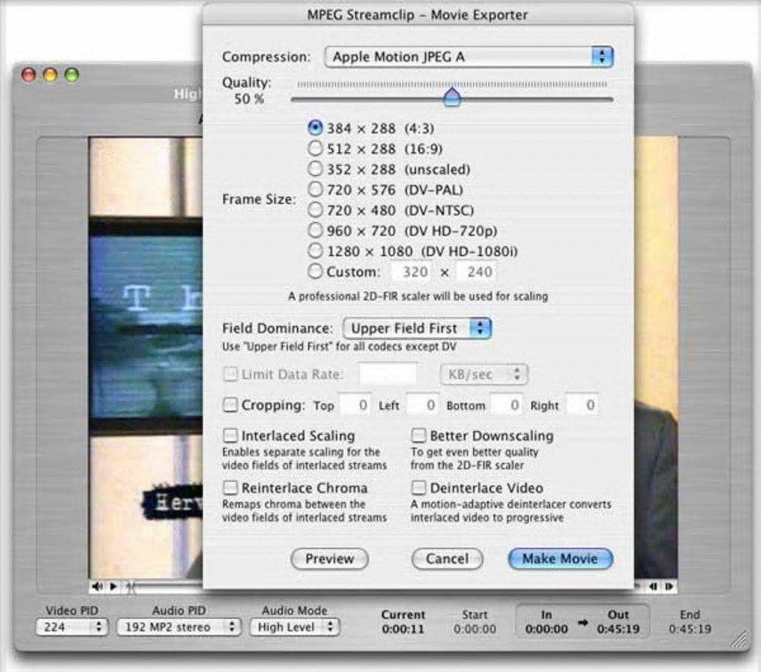Open the Audio Mode High Level dropdown
Viewport: 761px width, 672px height.
[295, 627]
